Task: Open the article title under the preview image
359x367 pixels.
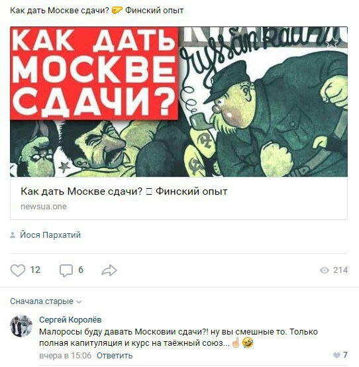Action: coord(124,191)
